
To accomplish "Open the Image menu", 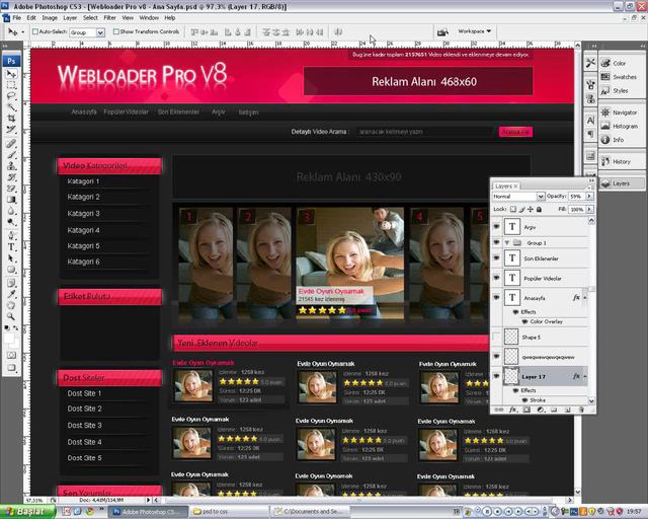I will click(50, 18).
